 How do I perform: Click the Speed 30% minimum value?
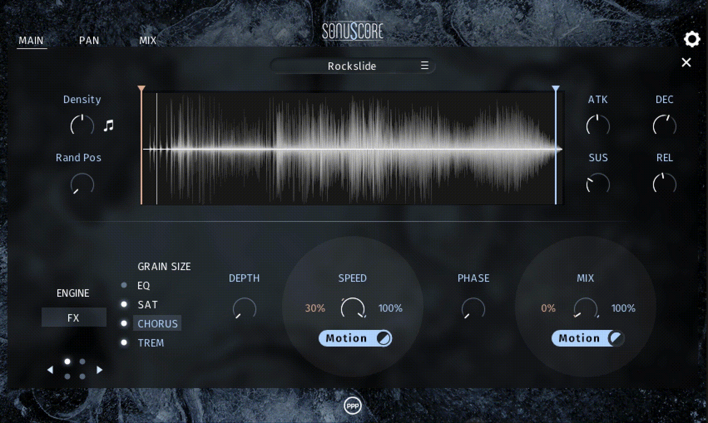coord(315,308)
